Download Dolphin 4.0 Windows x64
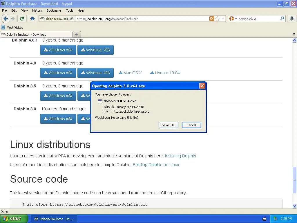This screenshot has height=223, width=297. (x=58, y=73)
